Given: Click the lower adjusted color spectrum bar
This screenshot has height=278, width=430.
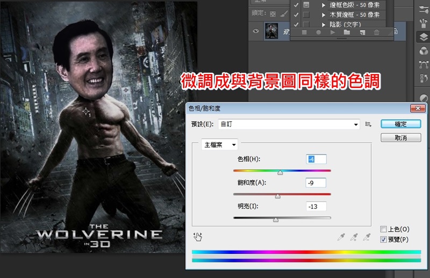Looking at the screenshot, I should 306,260.
